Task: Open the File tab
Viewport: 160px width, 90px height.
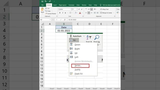Action: (42, 5)
